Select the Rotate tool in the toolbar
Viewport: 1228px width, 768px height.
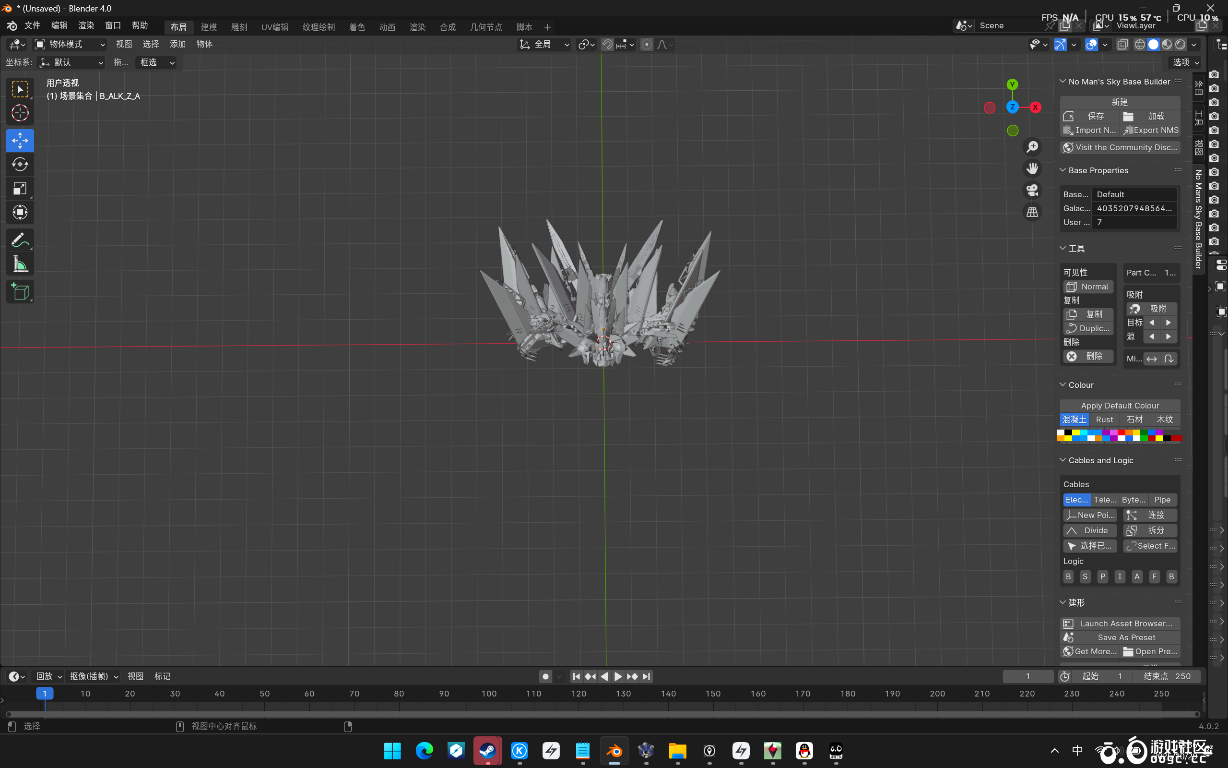(20, 164)
